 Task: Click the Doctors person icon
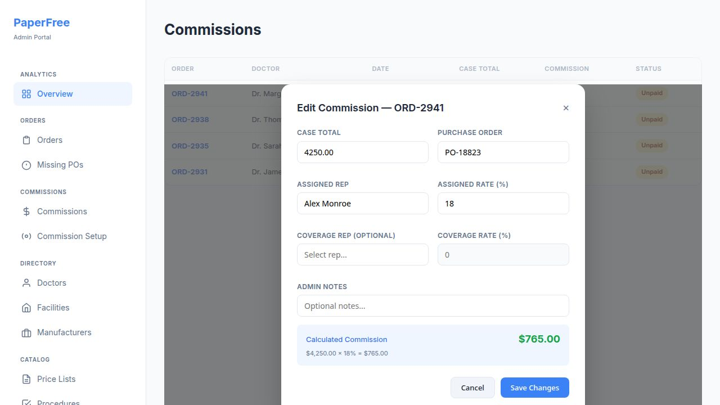pos(26,283)
